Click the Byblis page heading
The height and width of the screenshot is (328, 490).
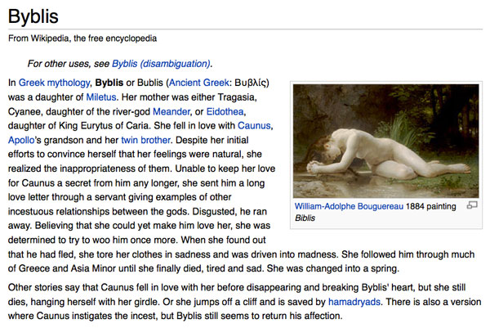tap(33, 16)
